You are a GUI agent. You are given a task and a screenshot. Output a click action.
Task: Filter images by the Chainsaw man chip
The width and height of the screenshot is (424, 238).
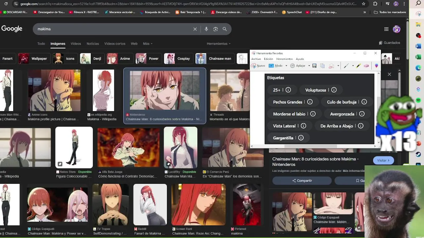(x=215, y=59)
